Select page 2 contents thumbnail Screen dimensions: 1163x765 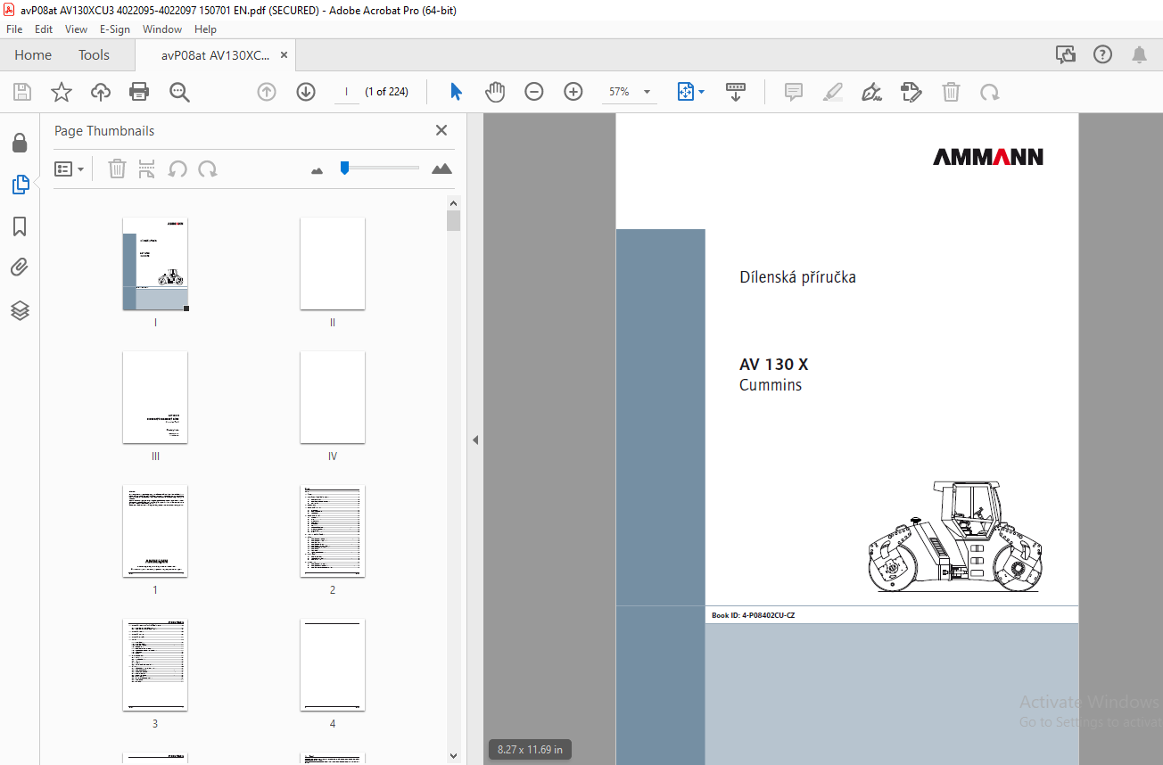(333, 531)
